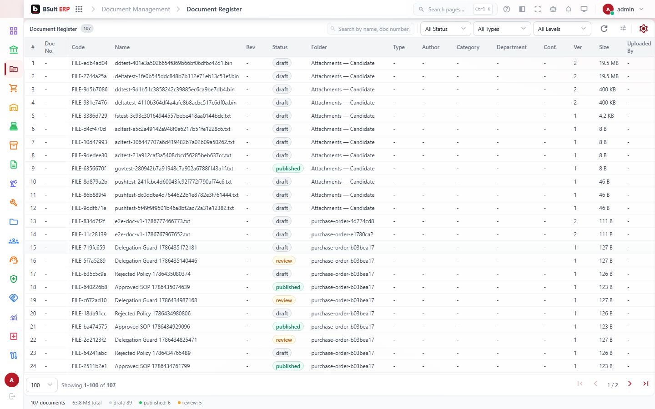Screen dimensions: 655x409
Task: Expand the All Levels filter dropdown
Action: 562,29
